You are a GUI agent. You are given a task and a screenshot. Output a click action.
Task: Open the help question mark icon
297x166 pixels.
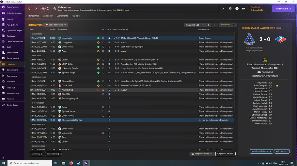[x=237, y=8]
